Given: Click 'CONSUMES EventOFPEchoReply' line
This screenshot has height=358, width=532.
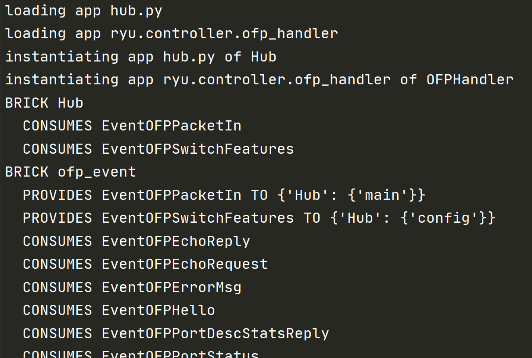Looking at the screenshot, I should [137, 241].
